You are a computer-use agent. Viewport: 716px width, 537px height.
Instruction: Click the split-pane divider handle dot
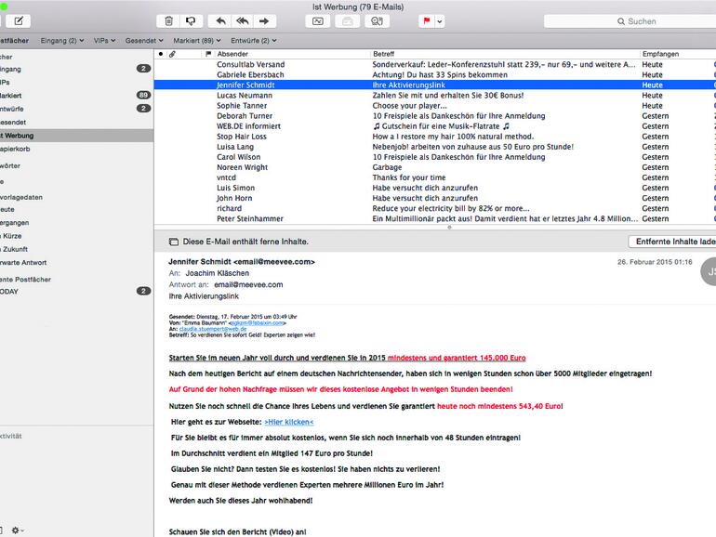[449, 227]
